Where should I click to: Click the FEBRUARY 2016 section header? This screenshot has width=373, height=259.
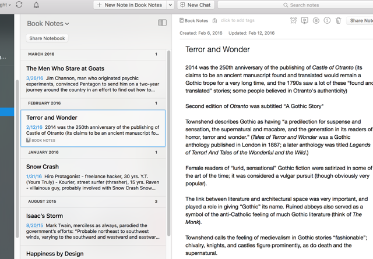93,103
